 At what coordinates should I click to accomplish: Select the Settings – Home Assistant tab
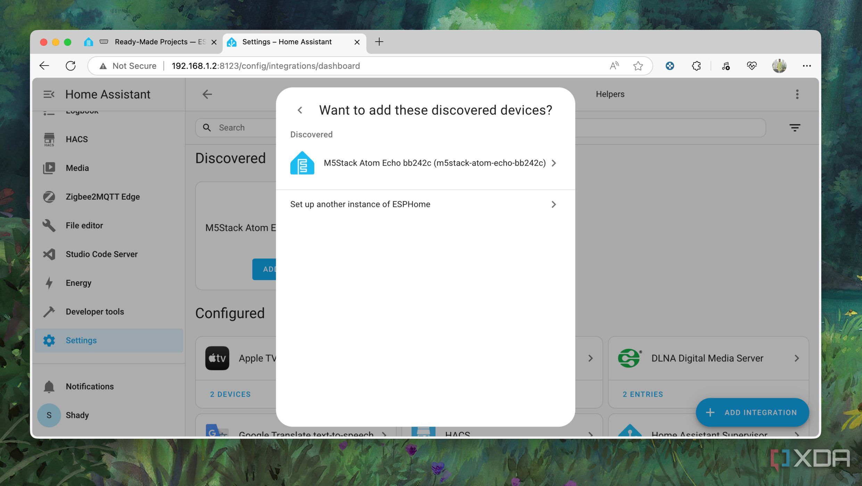(294, 42)
